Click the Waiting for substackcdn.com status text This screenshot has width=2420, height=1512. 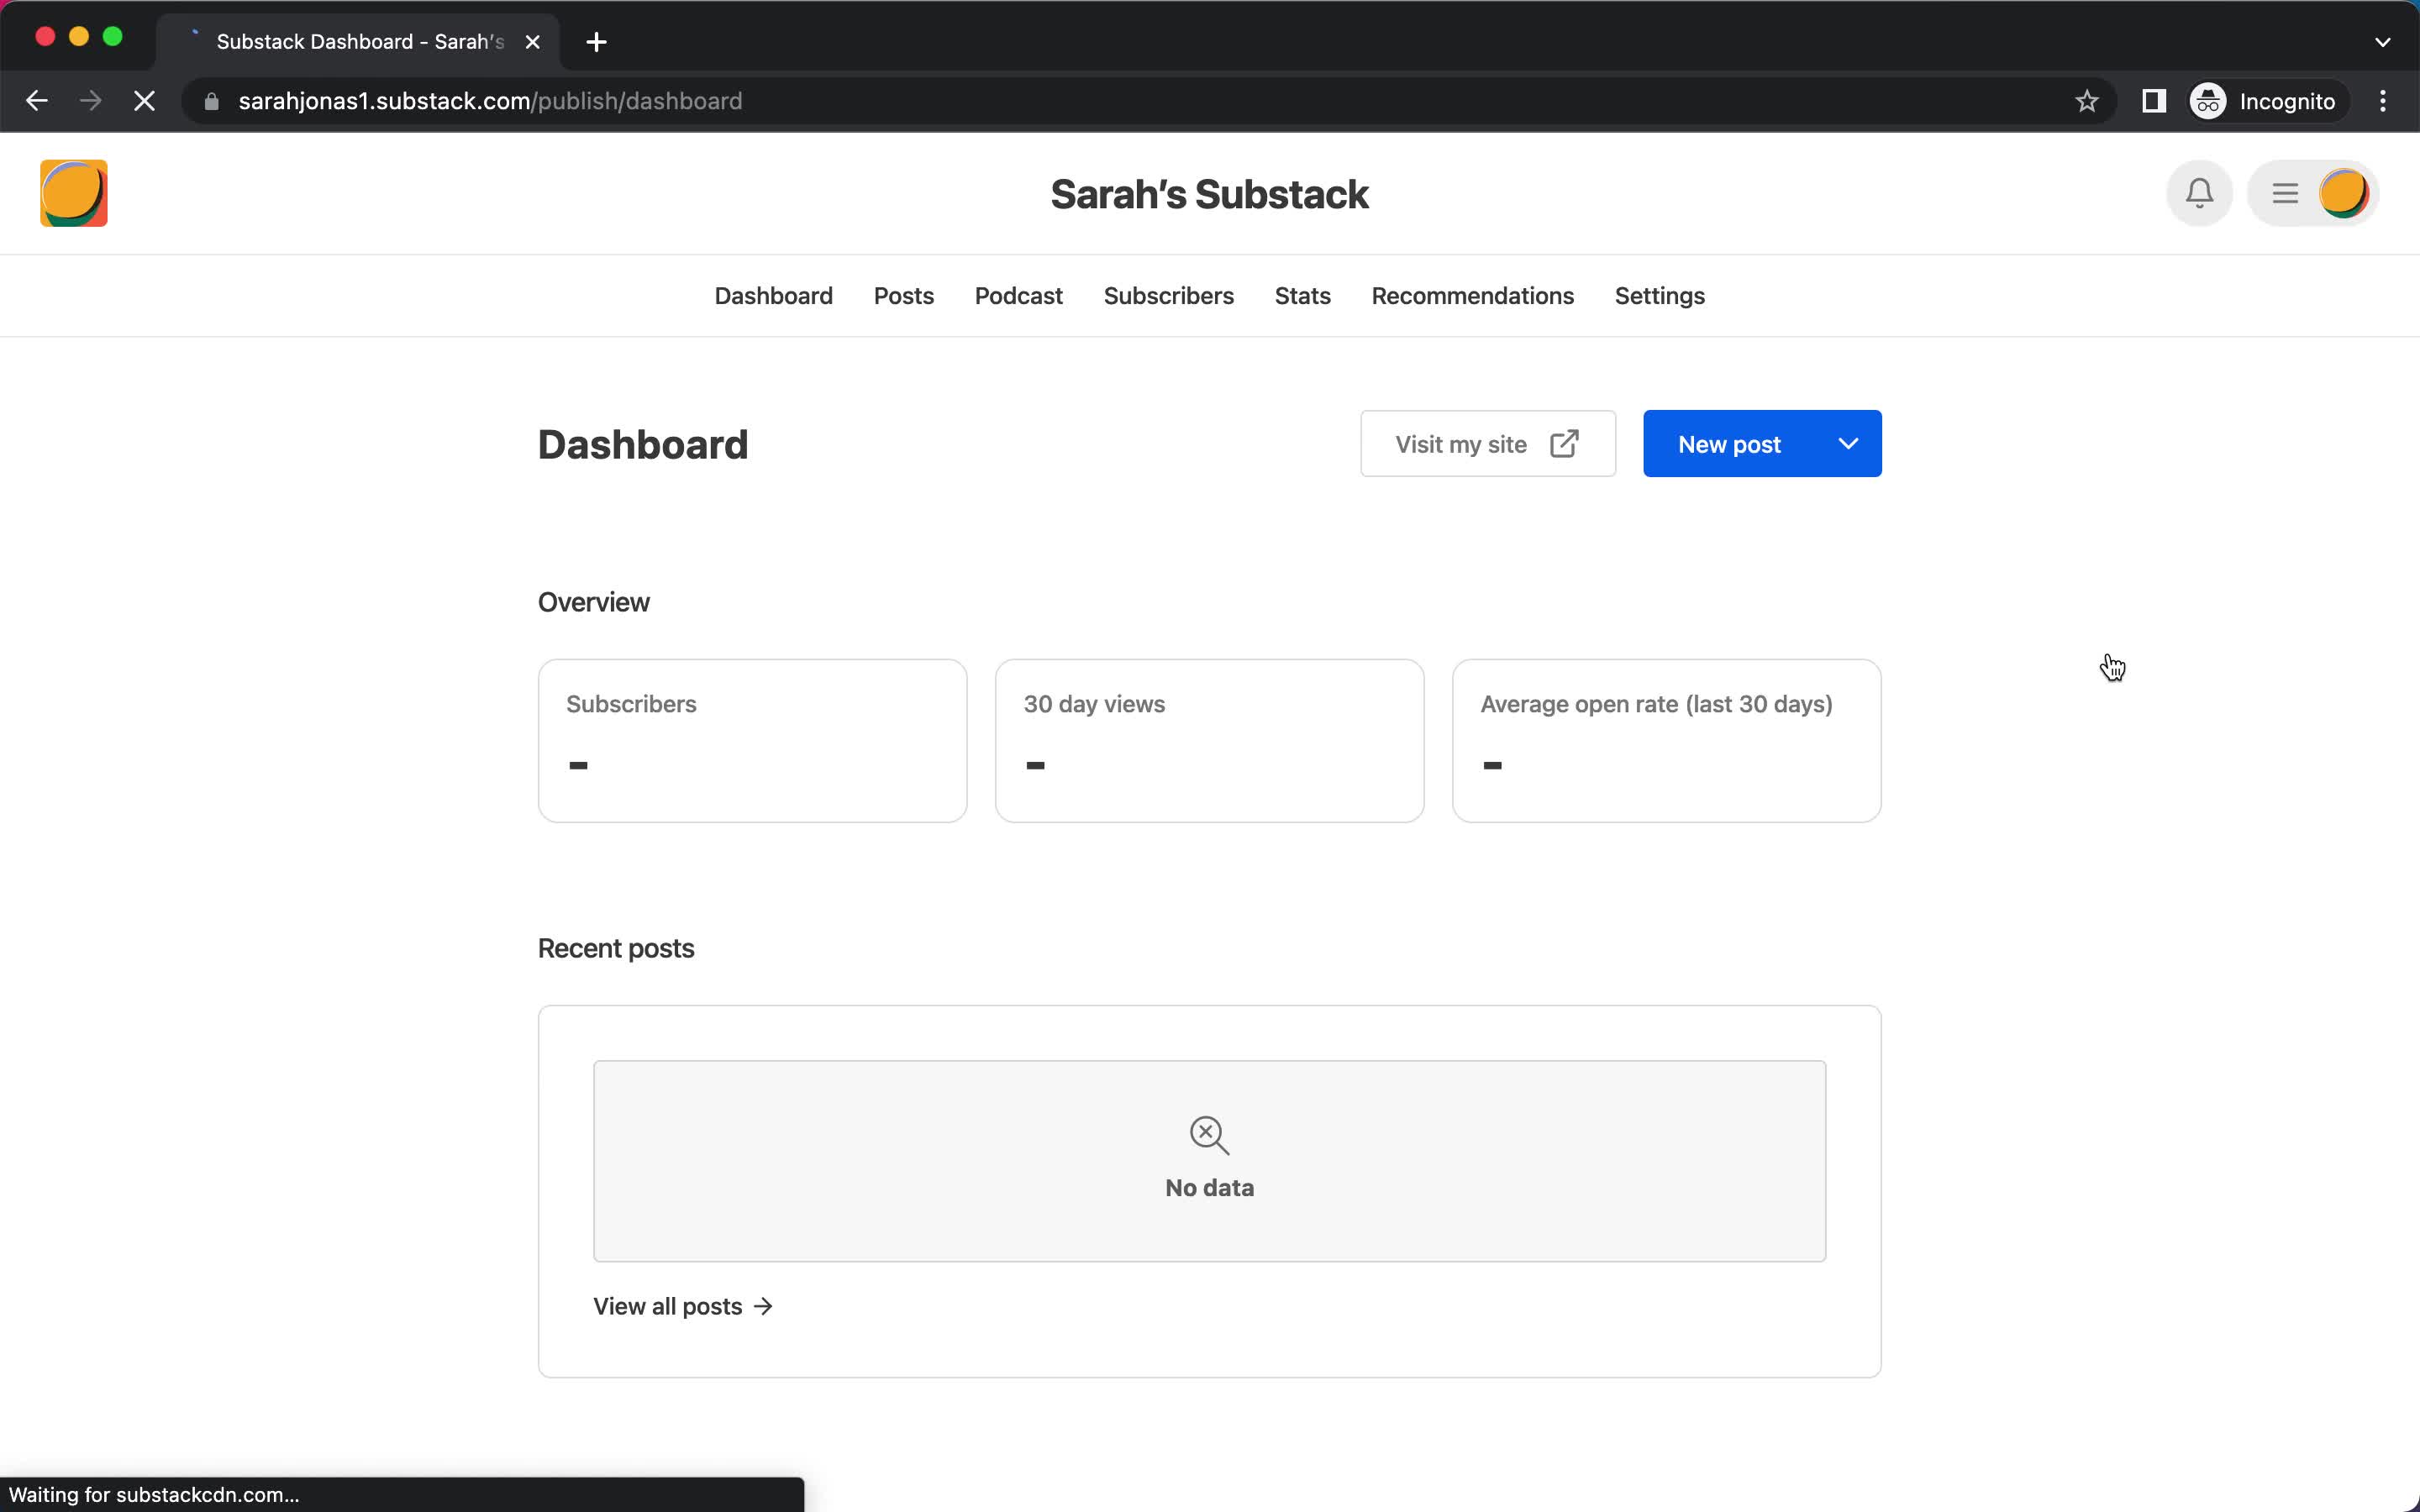pyautogui.click(x=154, y=1494)
